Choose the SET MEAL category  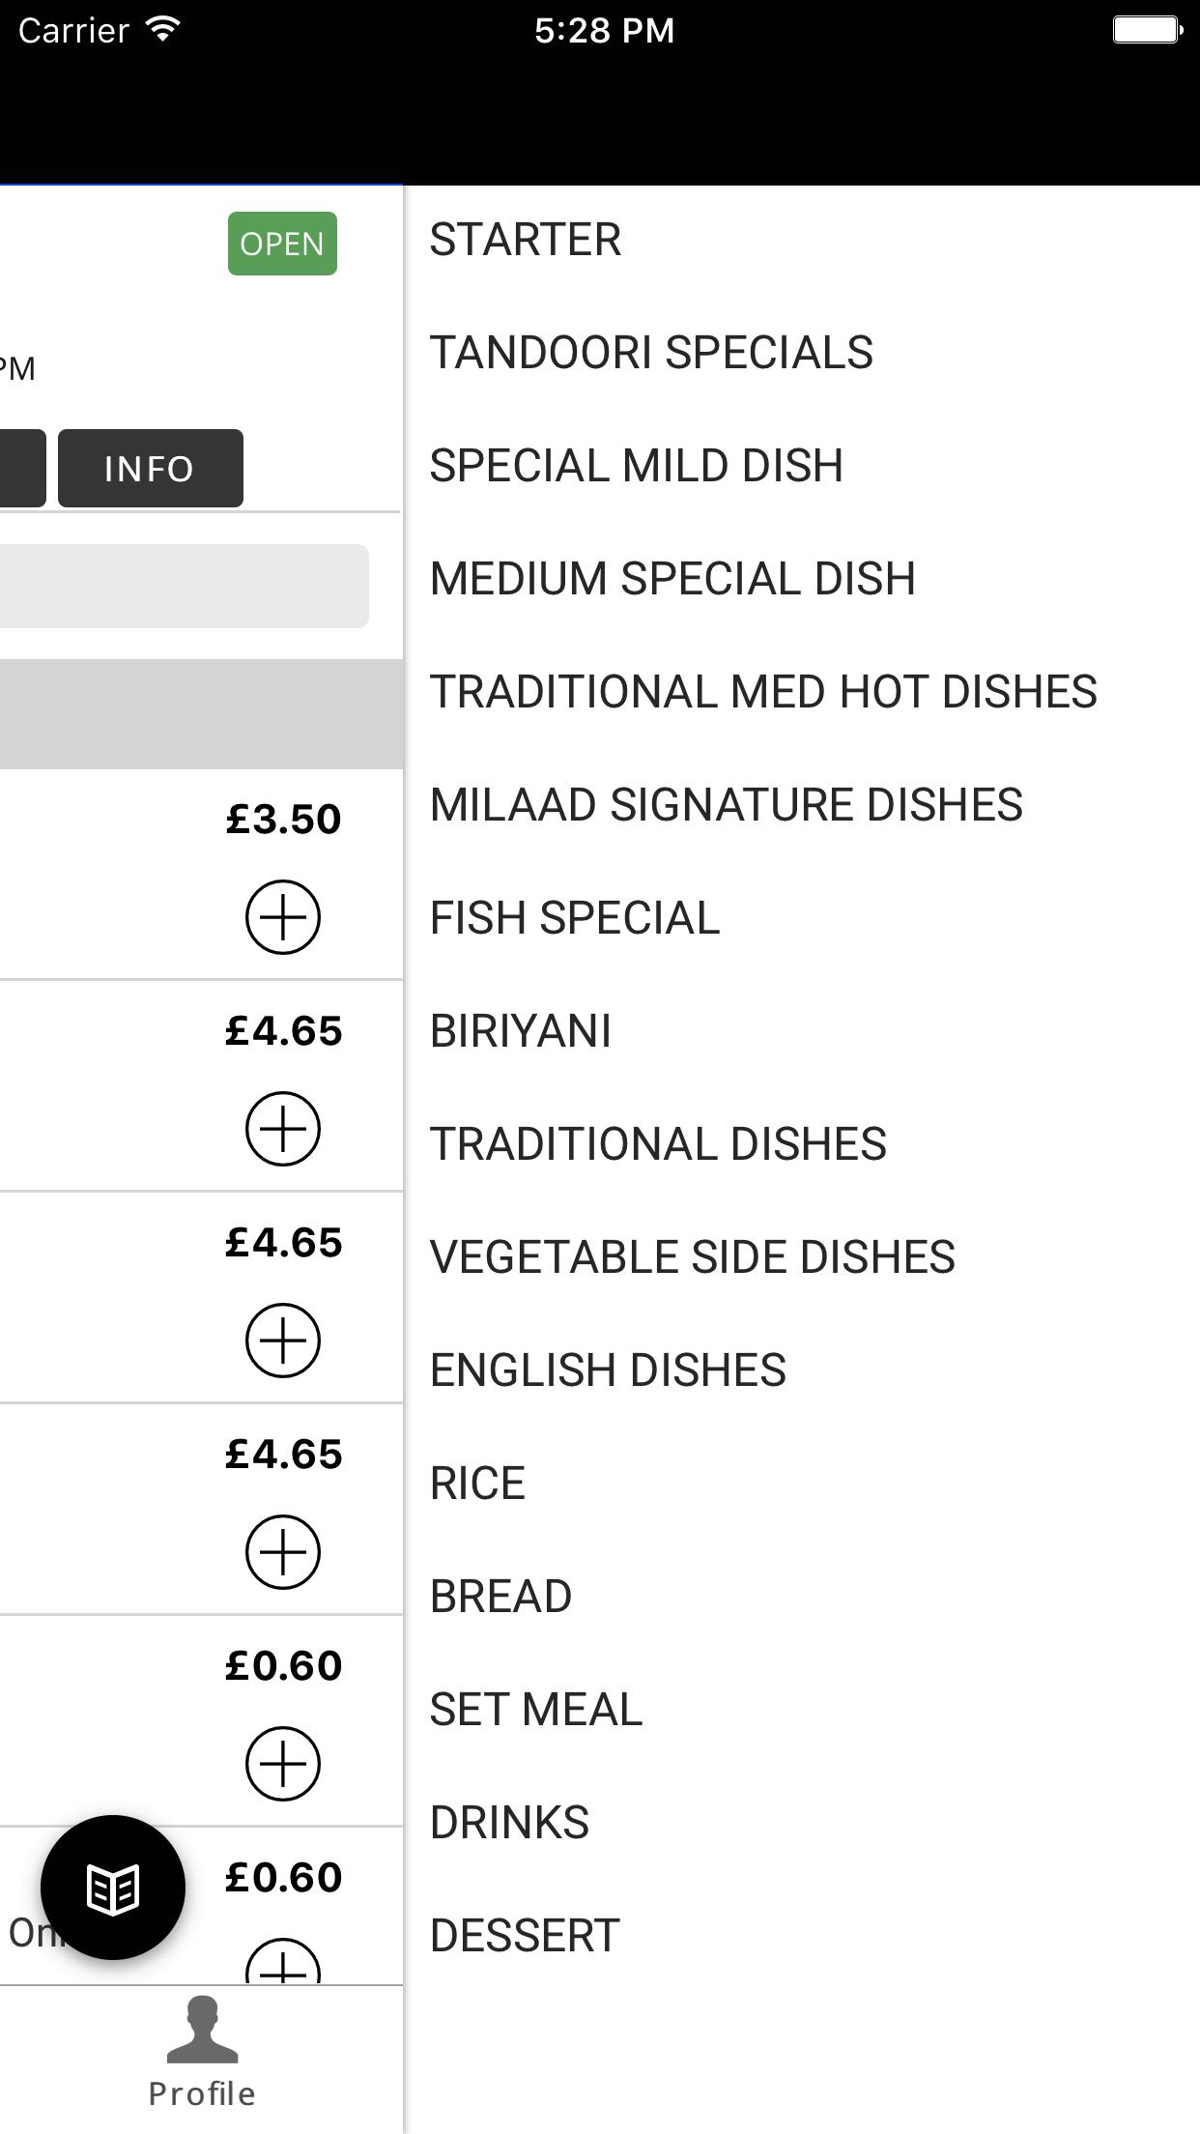[x=536, y=1710]
